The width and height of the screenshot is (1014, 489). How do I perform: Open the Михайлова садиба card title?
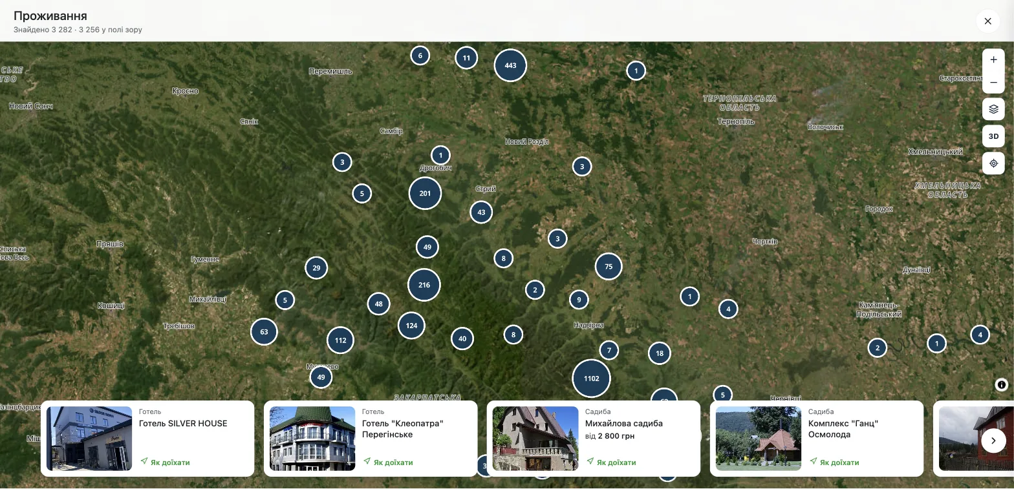pyautogui.click(x=624, y=424)
